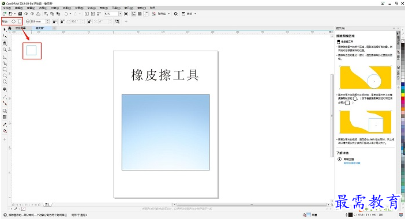Select the Polygon tool in the toolbox

tap(5, 82)
